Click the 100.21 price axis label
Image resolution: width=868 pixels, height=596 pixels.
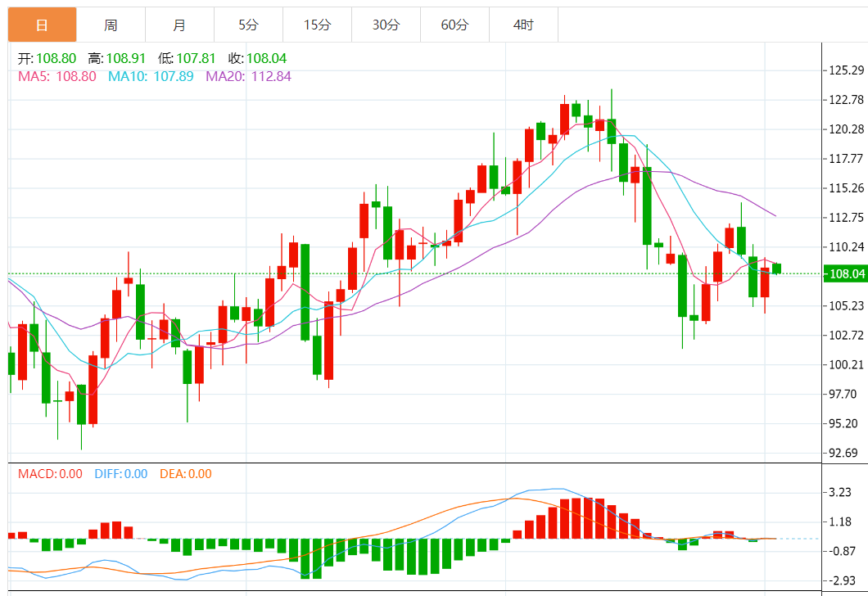point(847,364)
